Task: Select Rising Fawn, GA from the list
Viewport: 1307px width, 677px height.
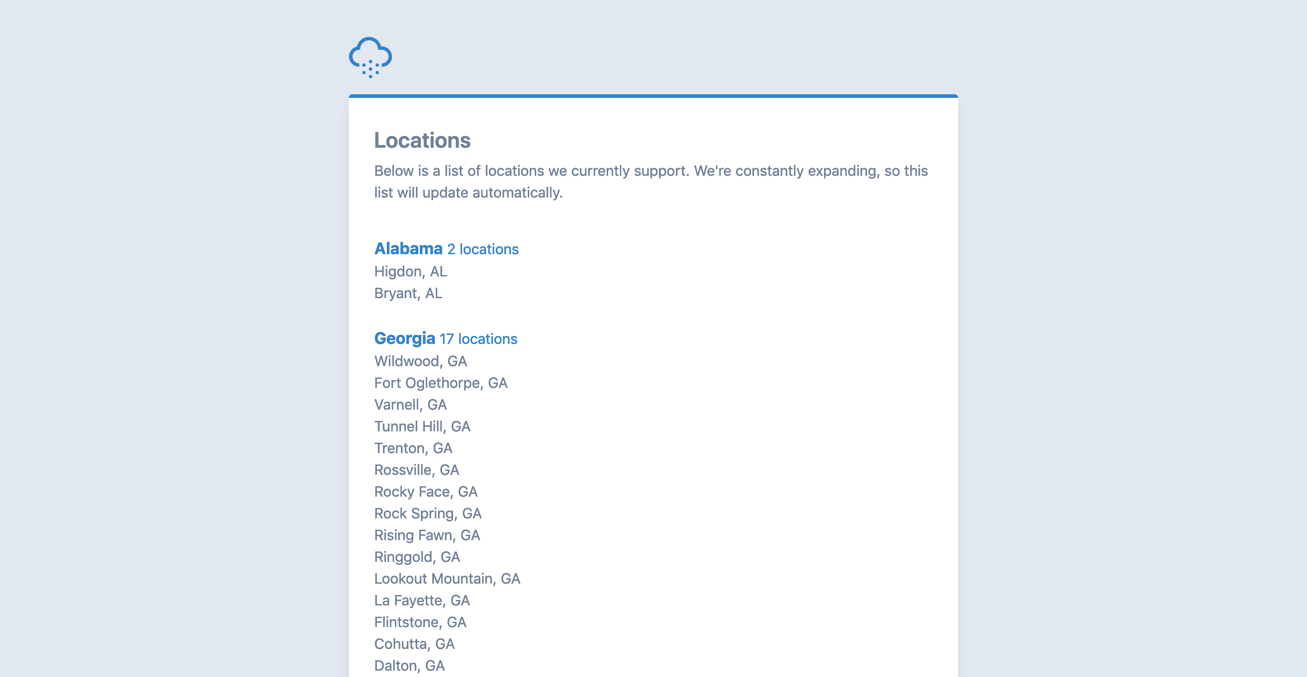Action: (427, 535)
